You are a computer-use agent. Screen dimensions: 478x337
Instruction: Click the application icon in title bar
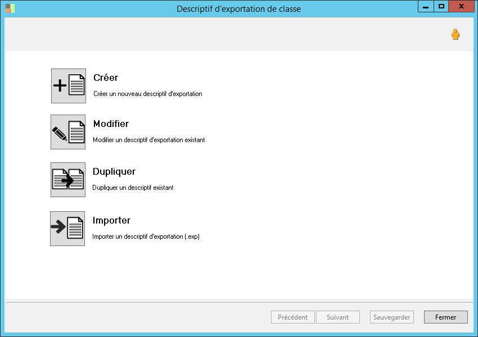point(10,8)
